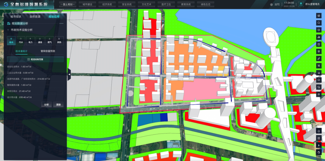325x161 pixels.
Task: Select the 给水 water supply category
Action: [11, 40]
